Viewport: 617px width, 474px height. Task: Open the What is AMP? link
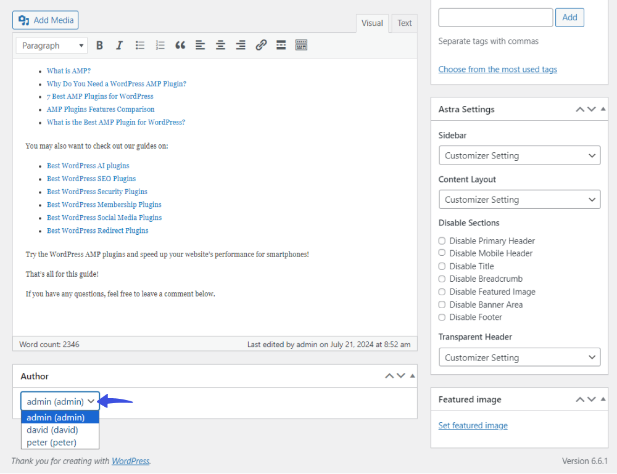(x=68, y=71)
